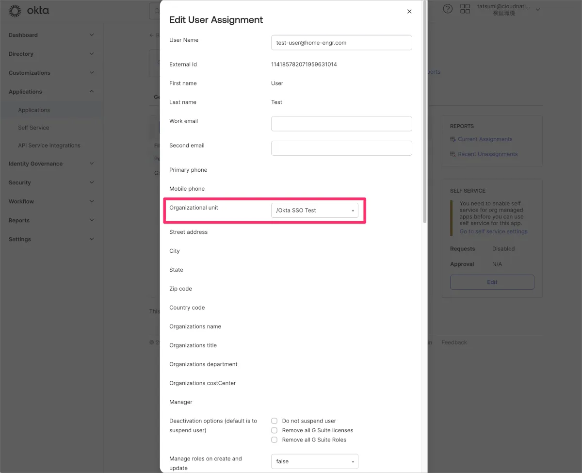The width and height of the screenshot is (582, 473).
Task: Enable Remove all G Suite licenses
Action: coord(275,430)
